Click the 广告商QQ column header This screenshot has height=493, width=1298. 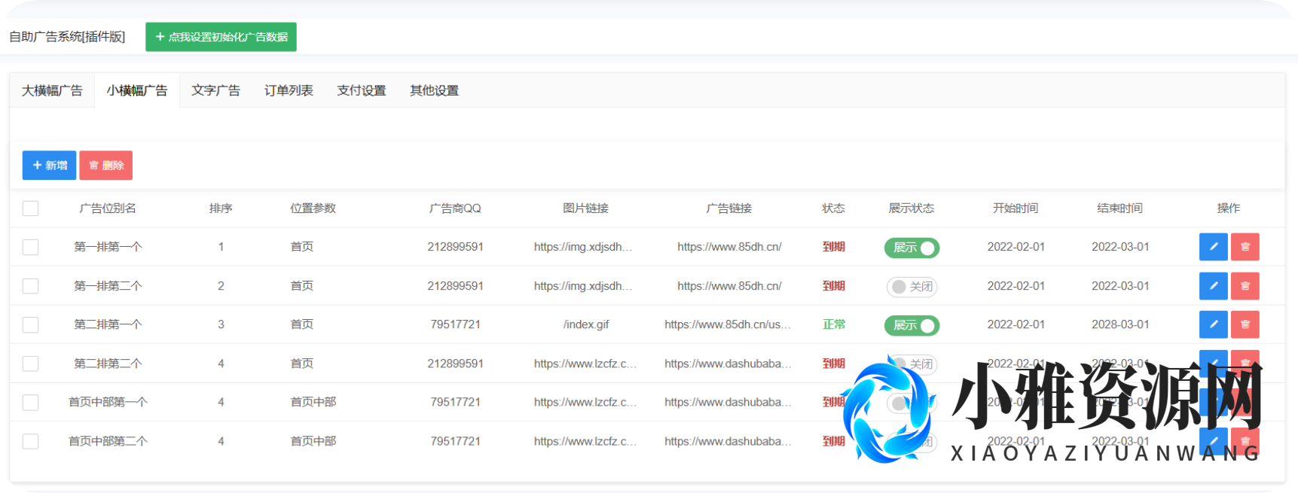[455, 208]
